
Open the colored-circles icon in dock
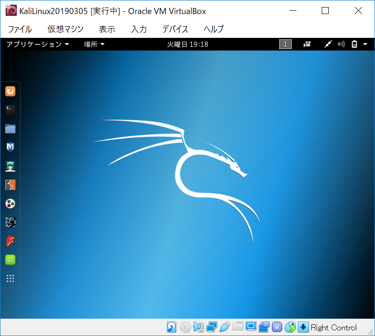[10, 204]
